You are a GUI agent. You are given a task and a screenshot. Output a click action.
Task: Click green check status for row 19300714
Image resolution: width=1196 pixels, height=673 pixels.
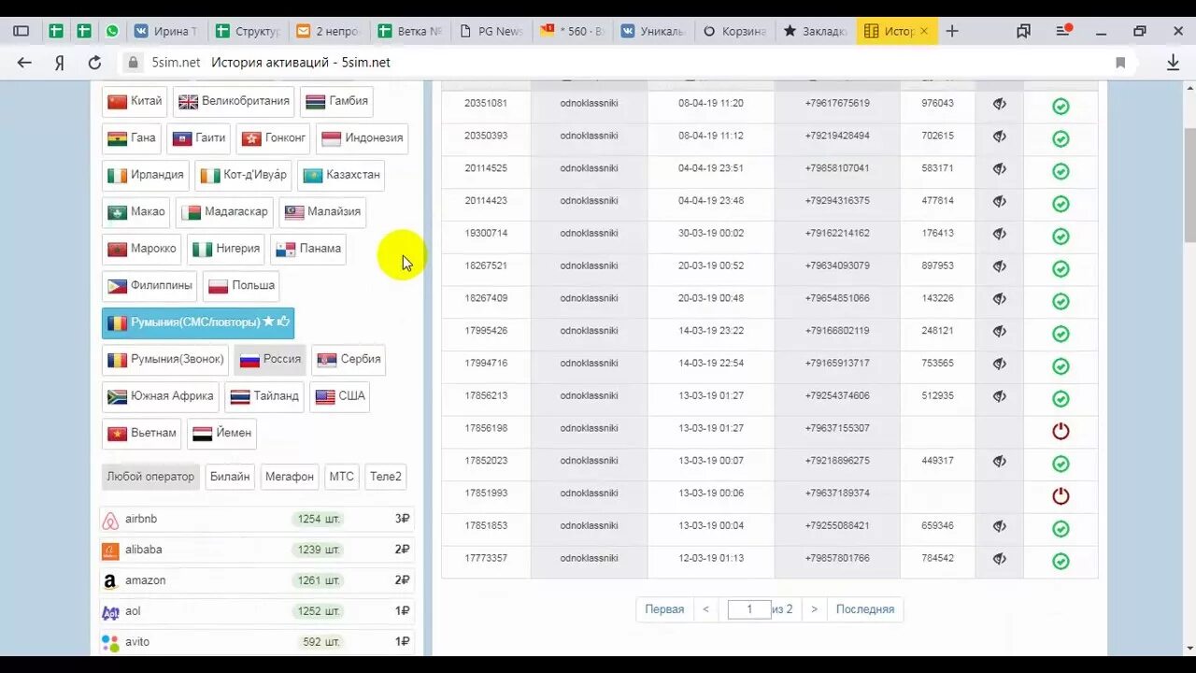1061,236
